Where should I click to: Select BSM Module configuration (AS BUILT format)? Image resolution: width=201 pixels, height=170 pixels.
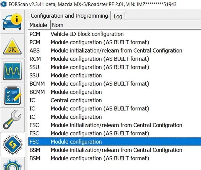pos(115,158)
